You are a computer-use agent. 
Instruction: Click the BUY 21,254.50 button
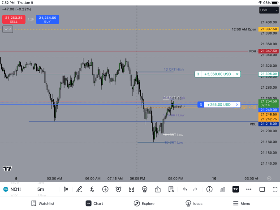click(47, 19)
